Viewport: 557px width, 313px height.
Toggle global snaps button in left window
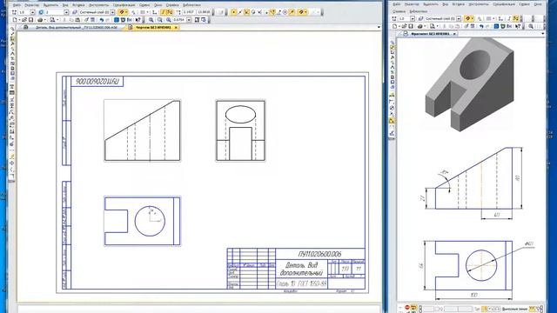[x=122, y=12]
